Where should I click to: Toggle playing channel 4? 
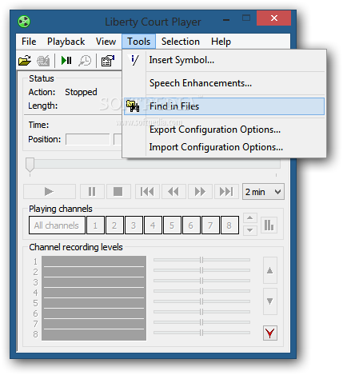(153, 225)
